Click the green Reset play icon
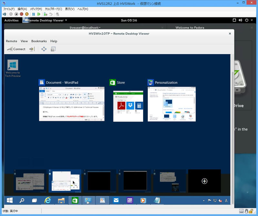Viewport: 258px width, 216px height. pyautogui.click(x=39, y=14)
